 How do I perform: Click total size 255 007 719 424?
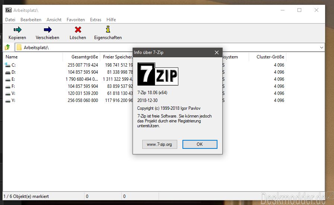pyautogui.click(x=83, y=65)
